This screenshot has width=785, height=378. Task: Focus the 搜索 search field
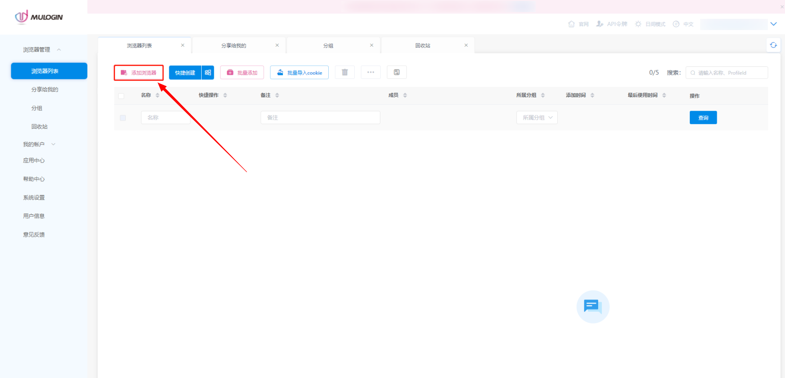[x=727, y=73]
